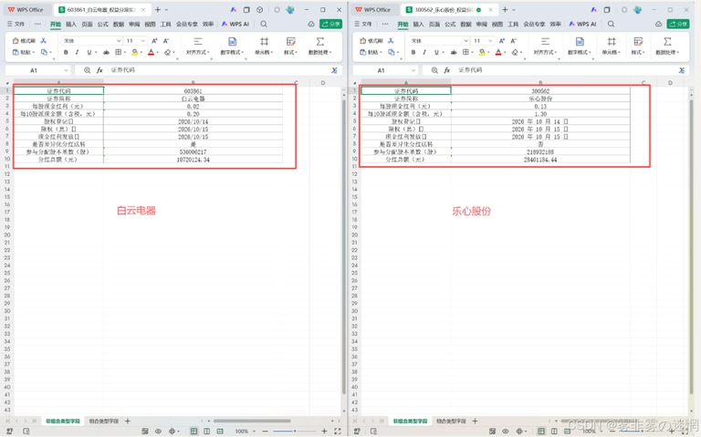
Task: Click the user avatar in left window
Action: pyautogui.click(x=290, y=9)
